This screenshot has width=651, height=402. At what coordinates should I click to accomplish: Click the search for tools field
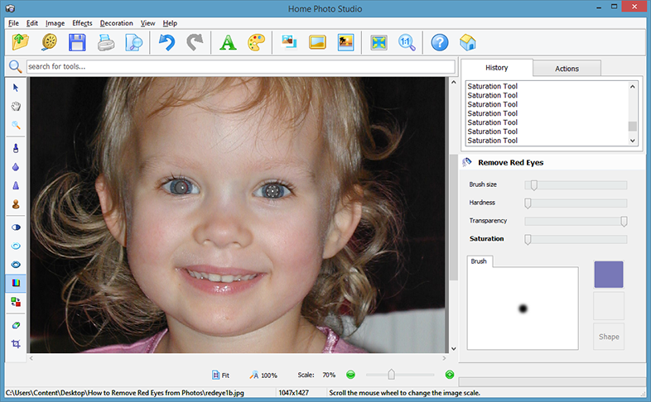241,66
